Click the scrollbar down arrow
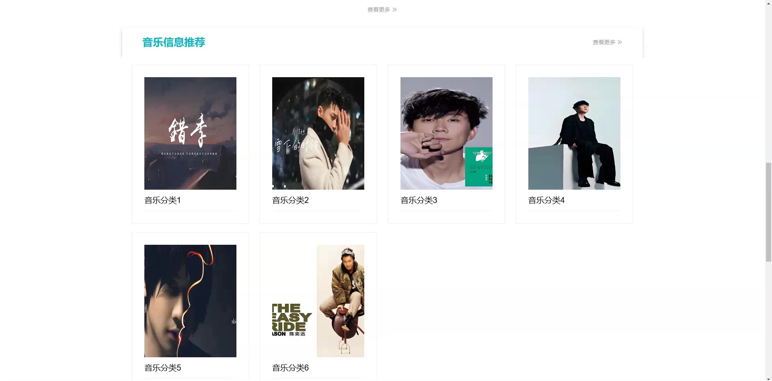The width and height of the screenshot is (772, 381). point(768,378)
